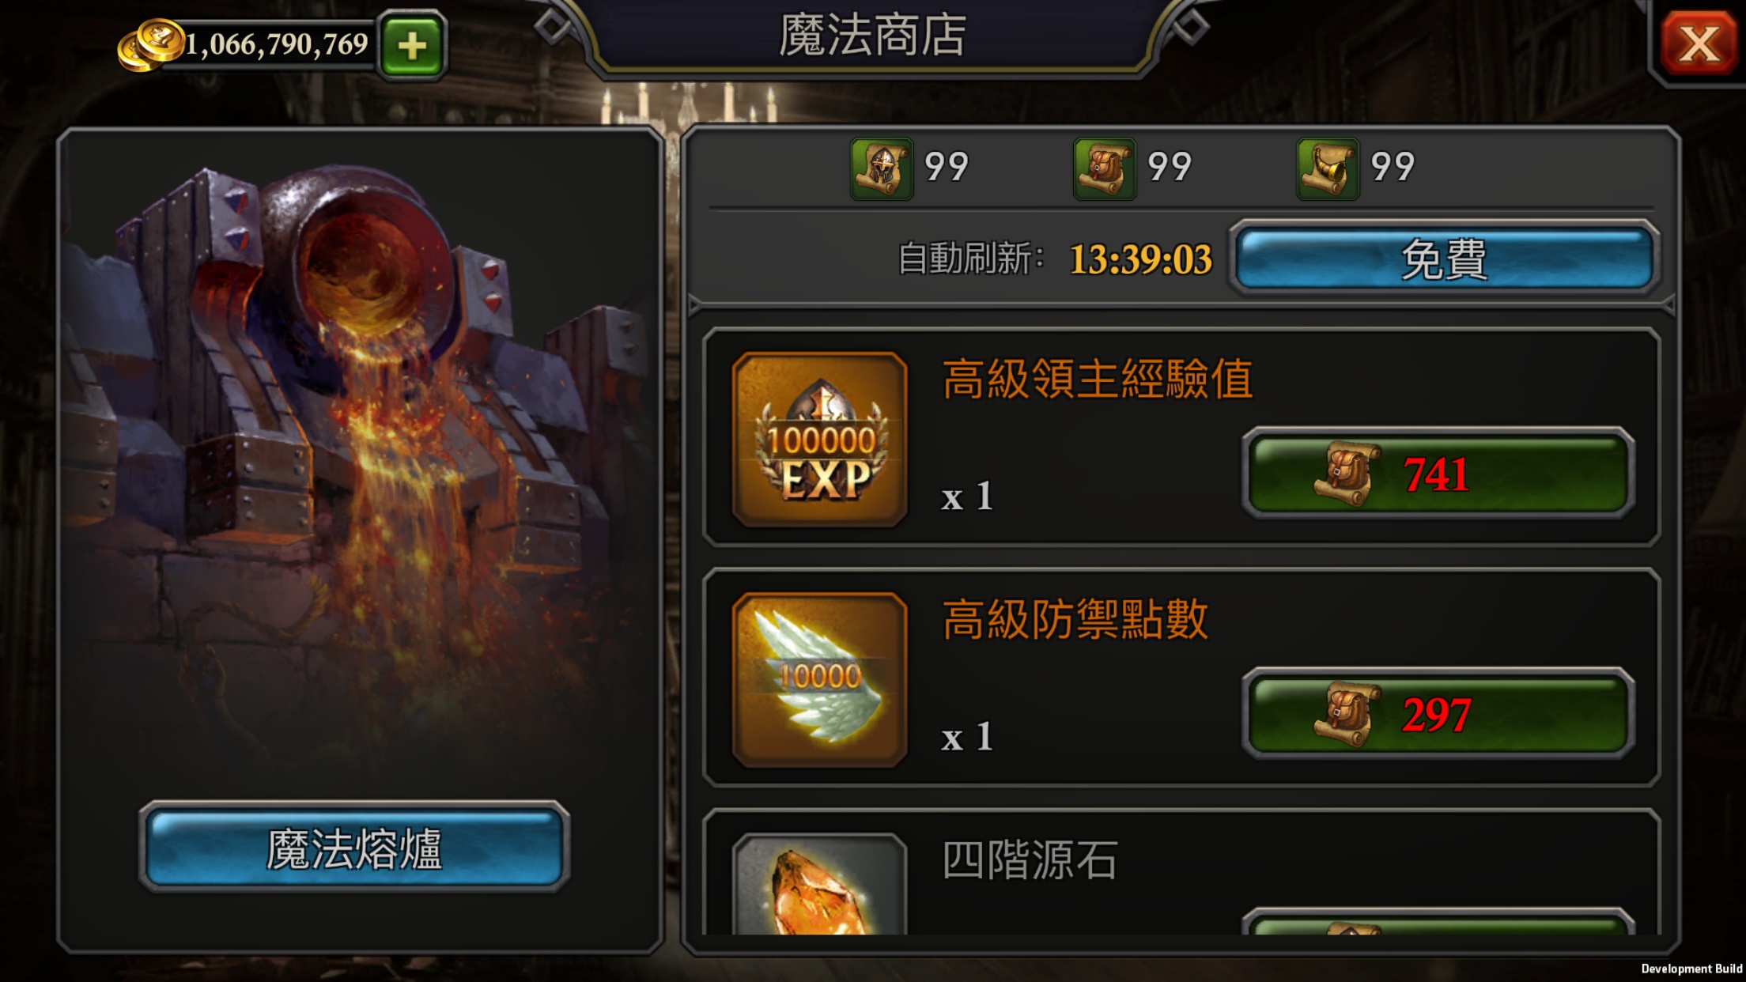Click the partially visible third buy button

[x=1438, y=922]
